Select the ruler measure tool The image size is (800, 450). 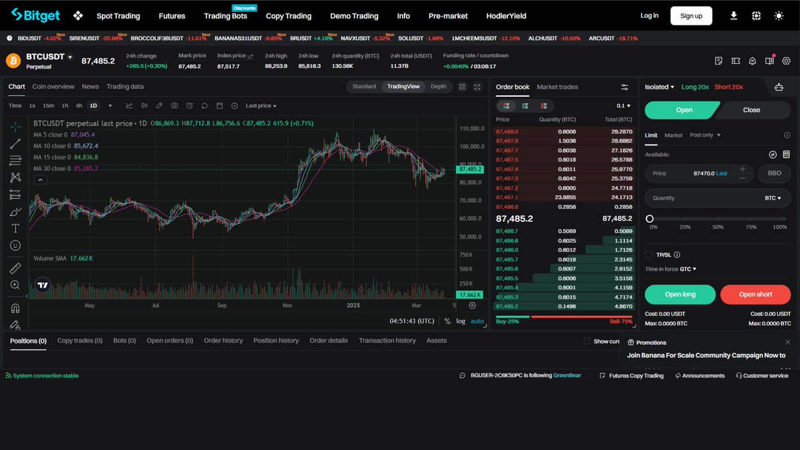tap(15, 268)
